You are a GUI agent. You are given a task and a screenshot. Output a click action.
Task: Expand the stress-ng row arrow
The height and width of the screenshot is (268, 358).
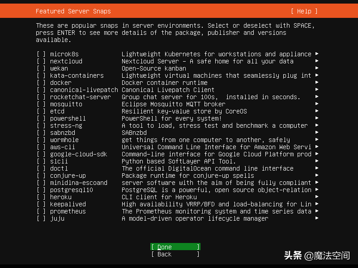[x=317, y=125]
